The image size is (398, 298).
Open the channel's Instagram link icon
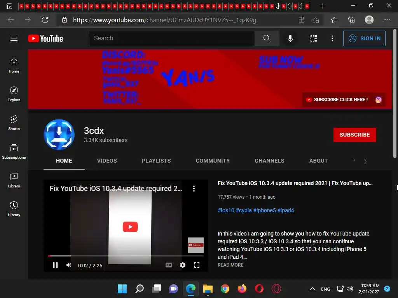pos(378,100)
